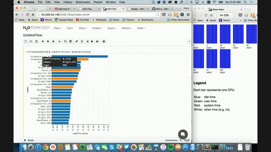271x152 pixels.
Task: Cut the cell with the scissors icon
Action: tap(60, 41)
